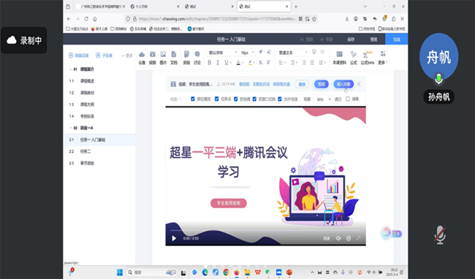Open the 默认字体 font dropdown

tap(223, 53)
